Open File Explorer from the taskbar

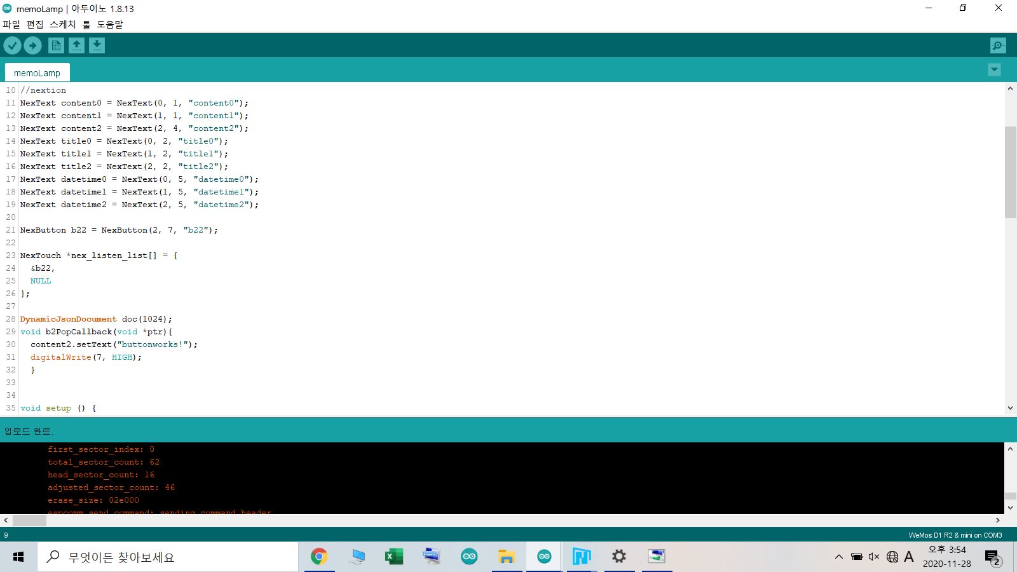coord(507,557)
